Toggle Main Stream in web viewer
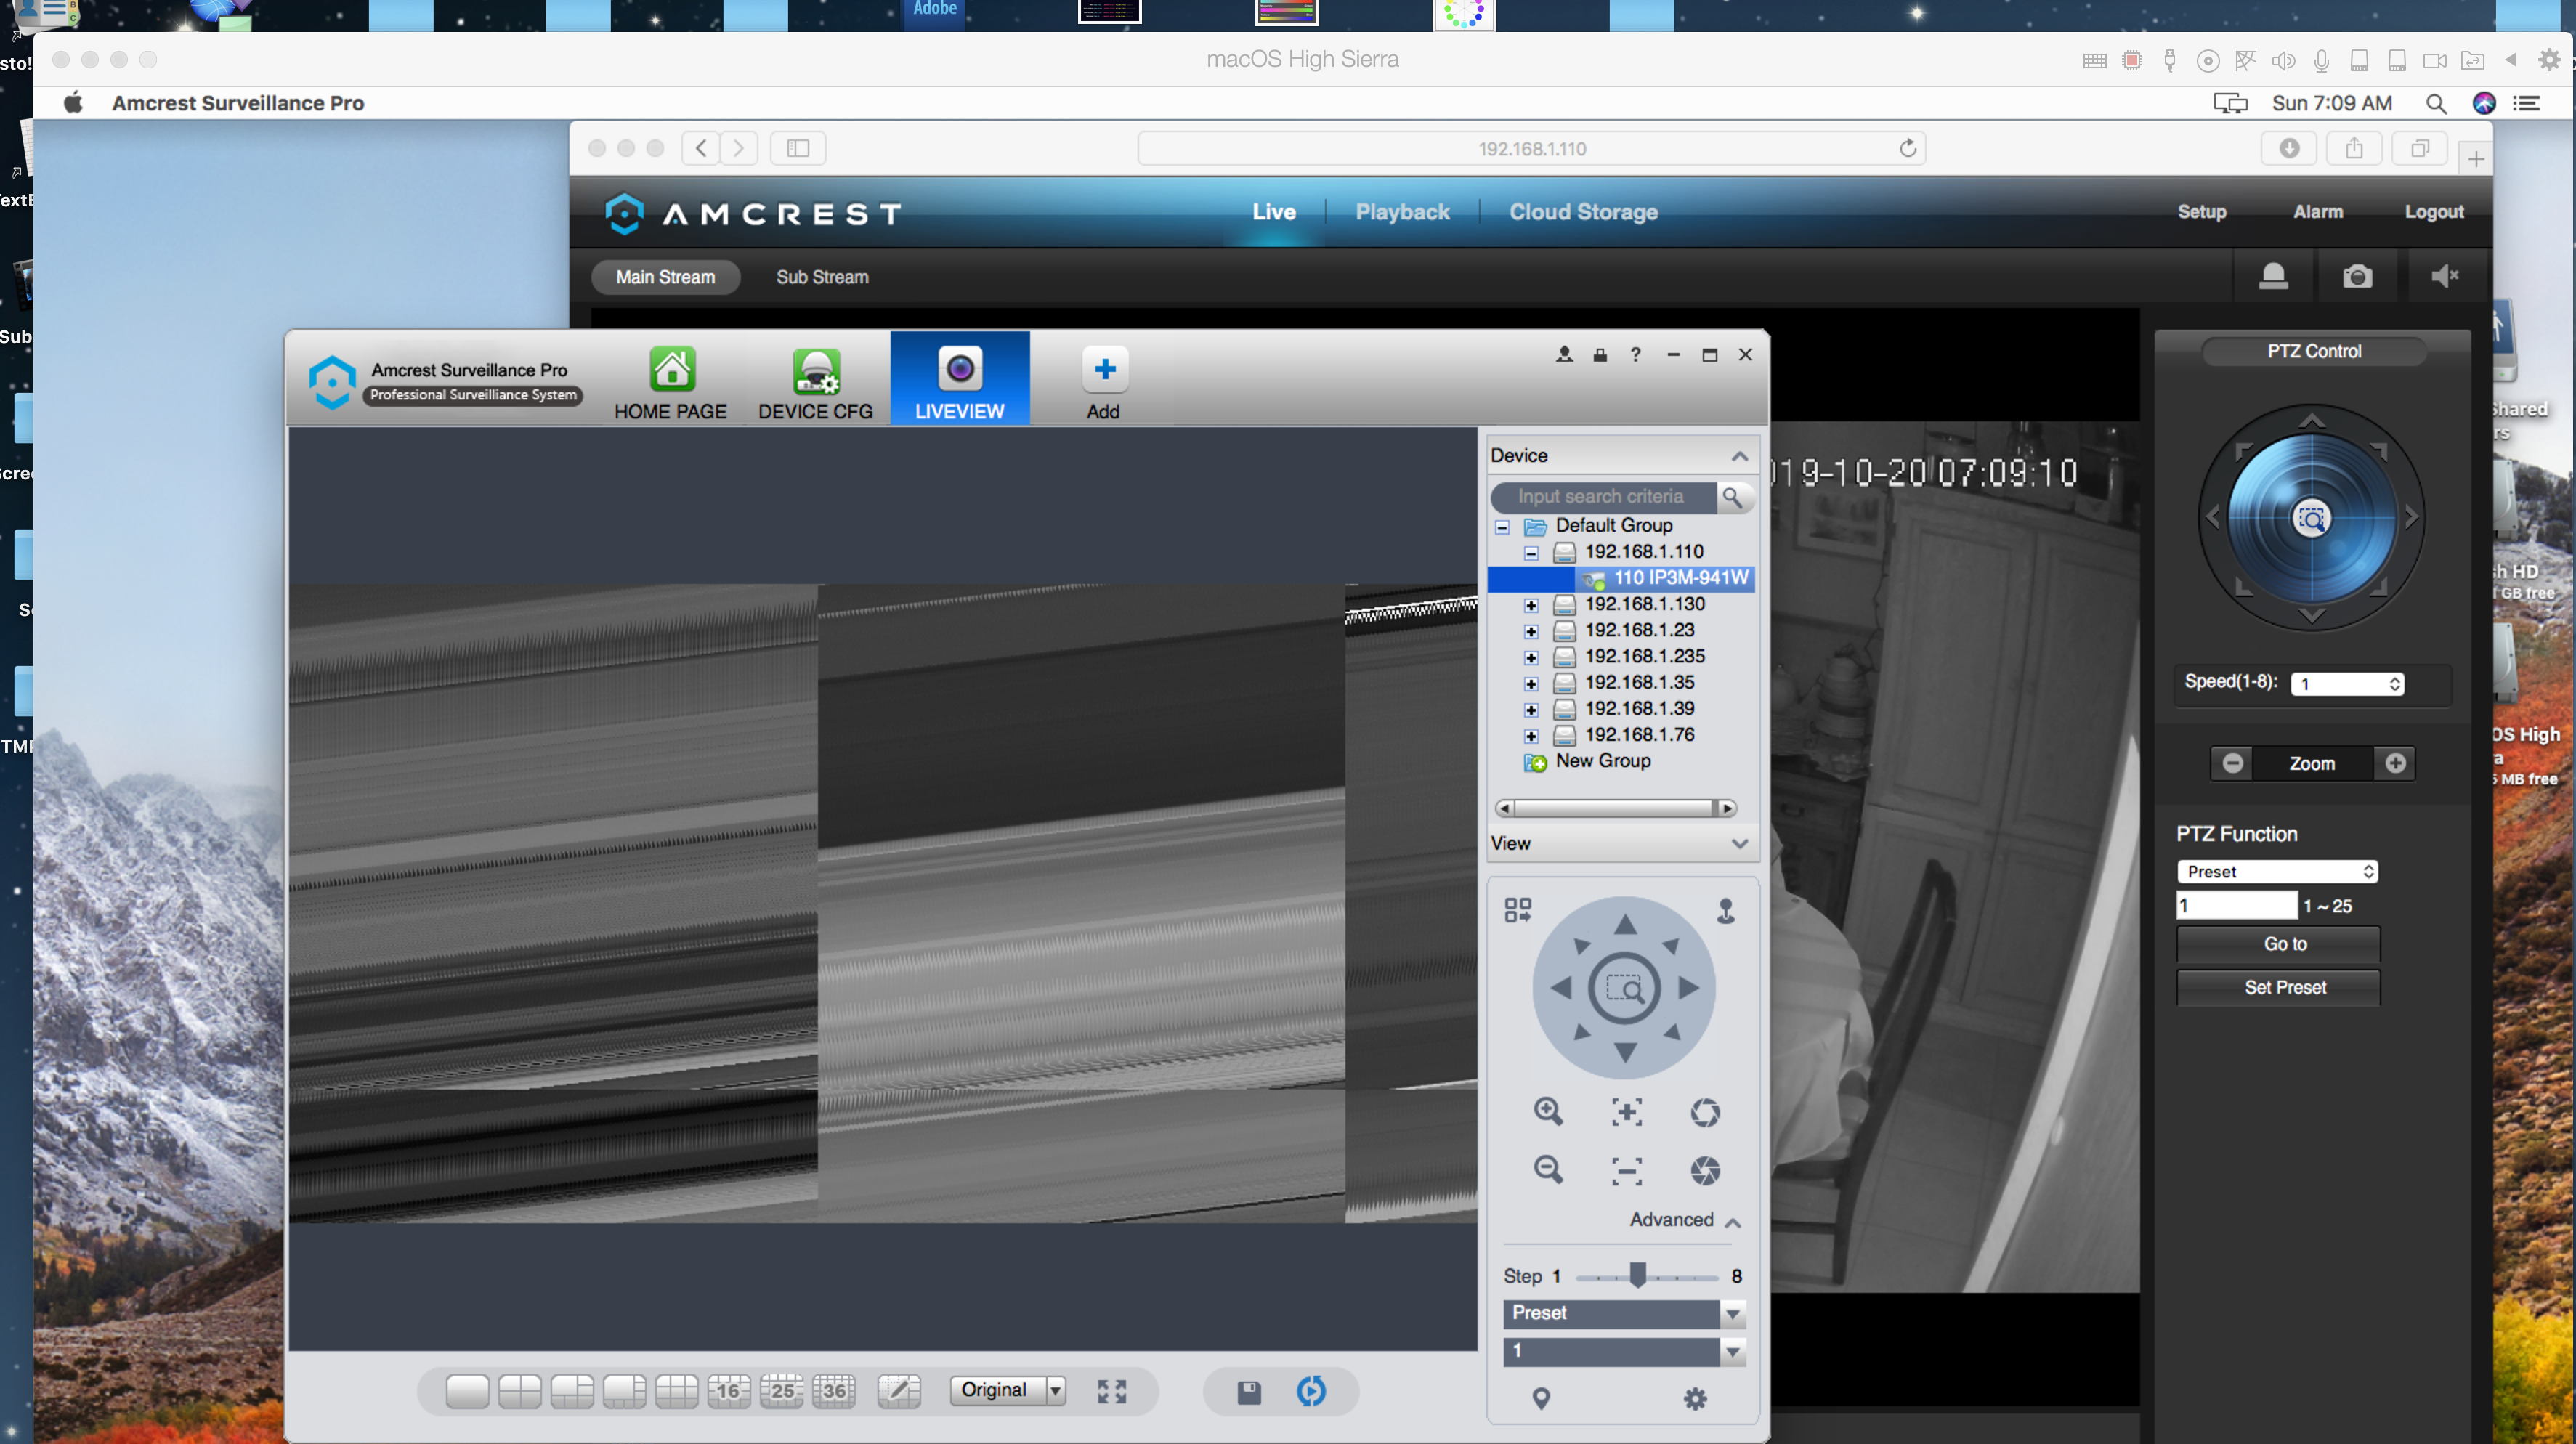This screenshot has height=1444, width=2576. tap(665, 277)
